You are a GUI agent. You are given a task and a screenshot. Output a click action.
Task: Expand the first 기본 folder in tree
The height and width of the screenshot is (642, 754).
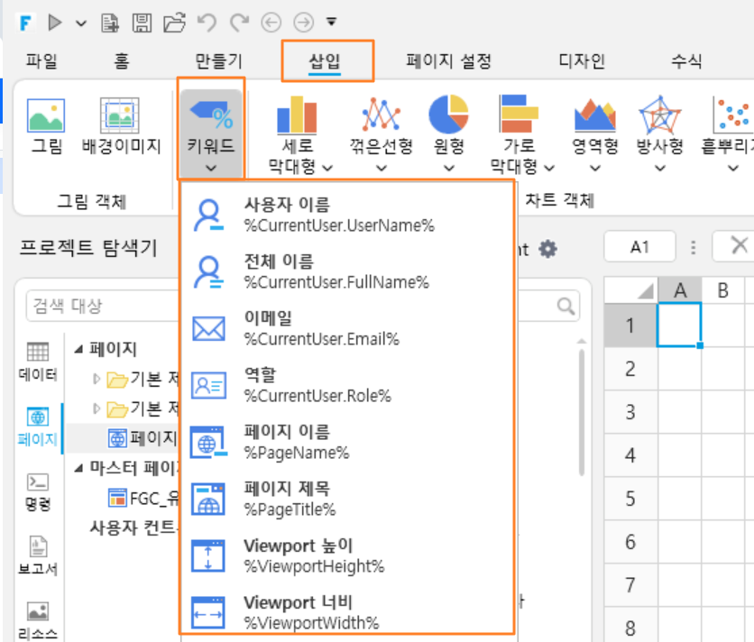[97, 380]
